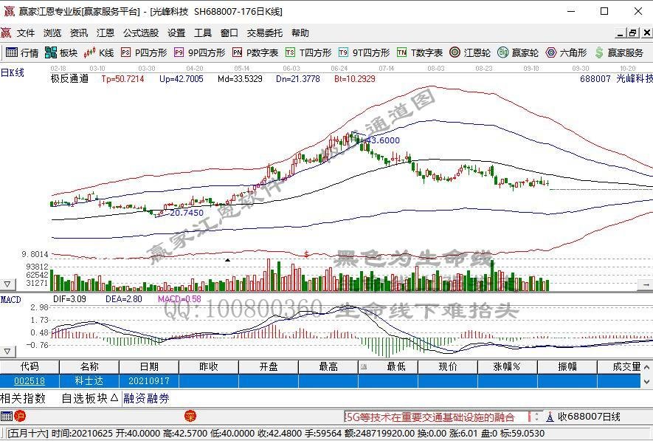
Task: Click the right arrow button beside volume panel
Action: pos(646,284)
